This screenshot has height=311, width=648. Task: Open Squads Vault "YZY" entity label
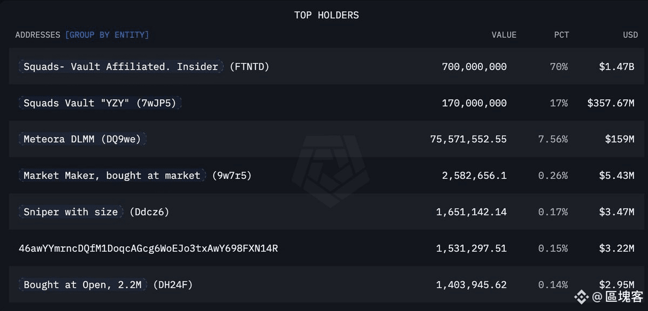[x=100, y=103]
